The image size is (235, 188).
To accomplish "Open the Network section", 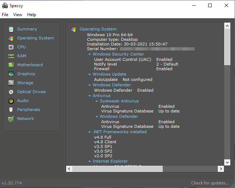I will [26, 119].
